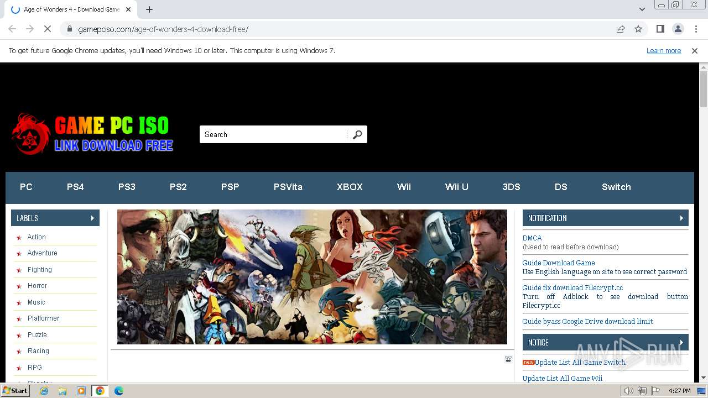Open the Wii menu category

[x=404, y=187]
